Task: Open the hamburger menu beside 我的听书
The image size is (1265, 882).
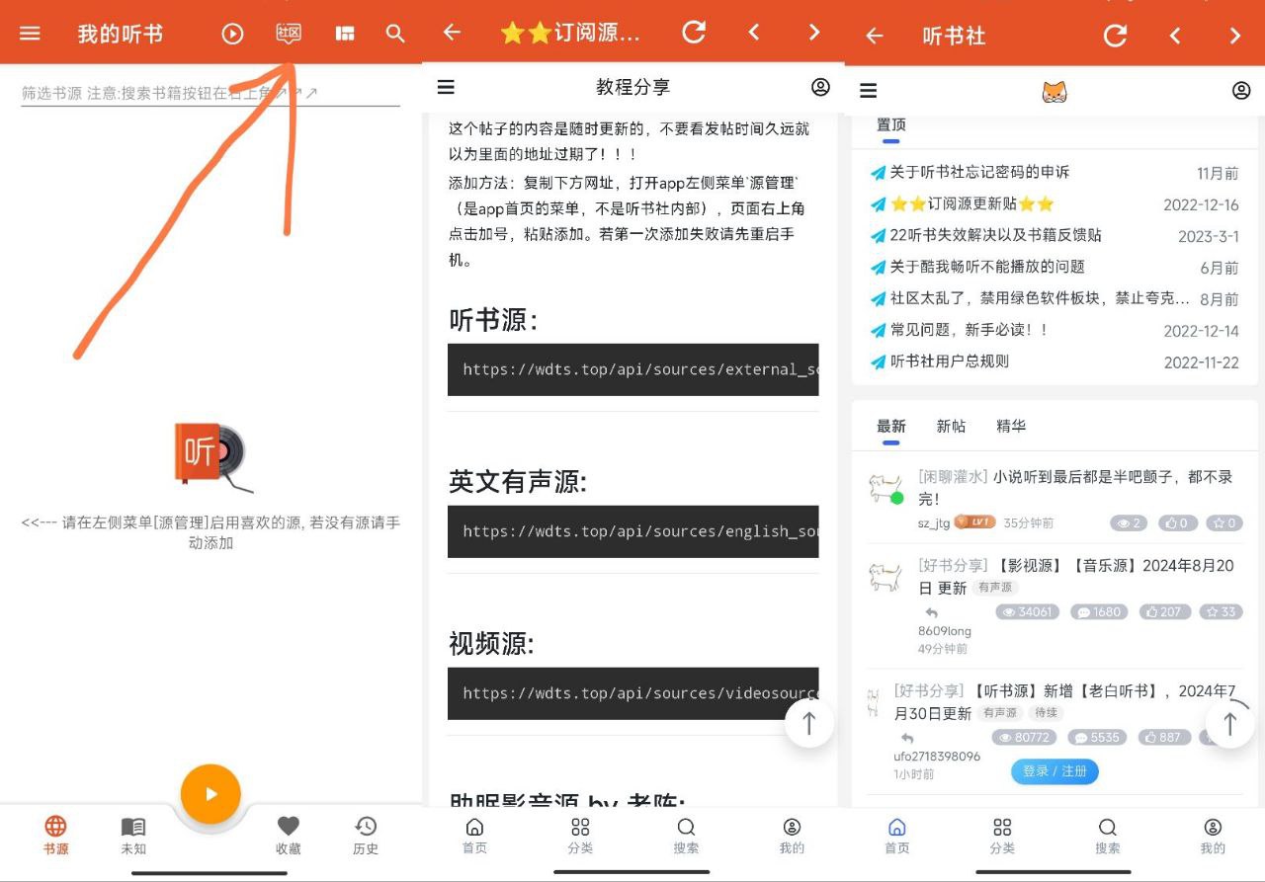Action: click(x=29, y=33)
